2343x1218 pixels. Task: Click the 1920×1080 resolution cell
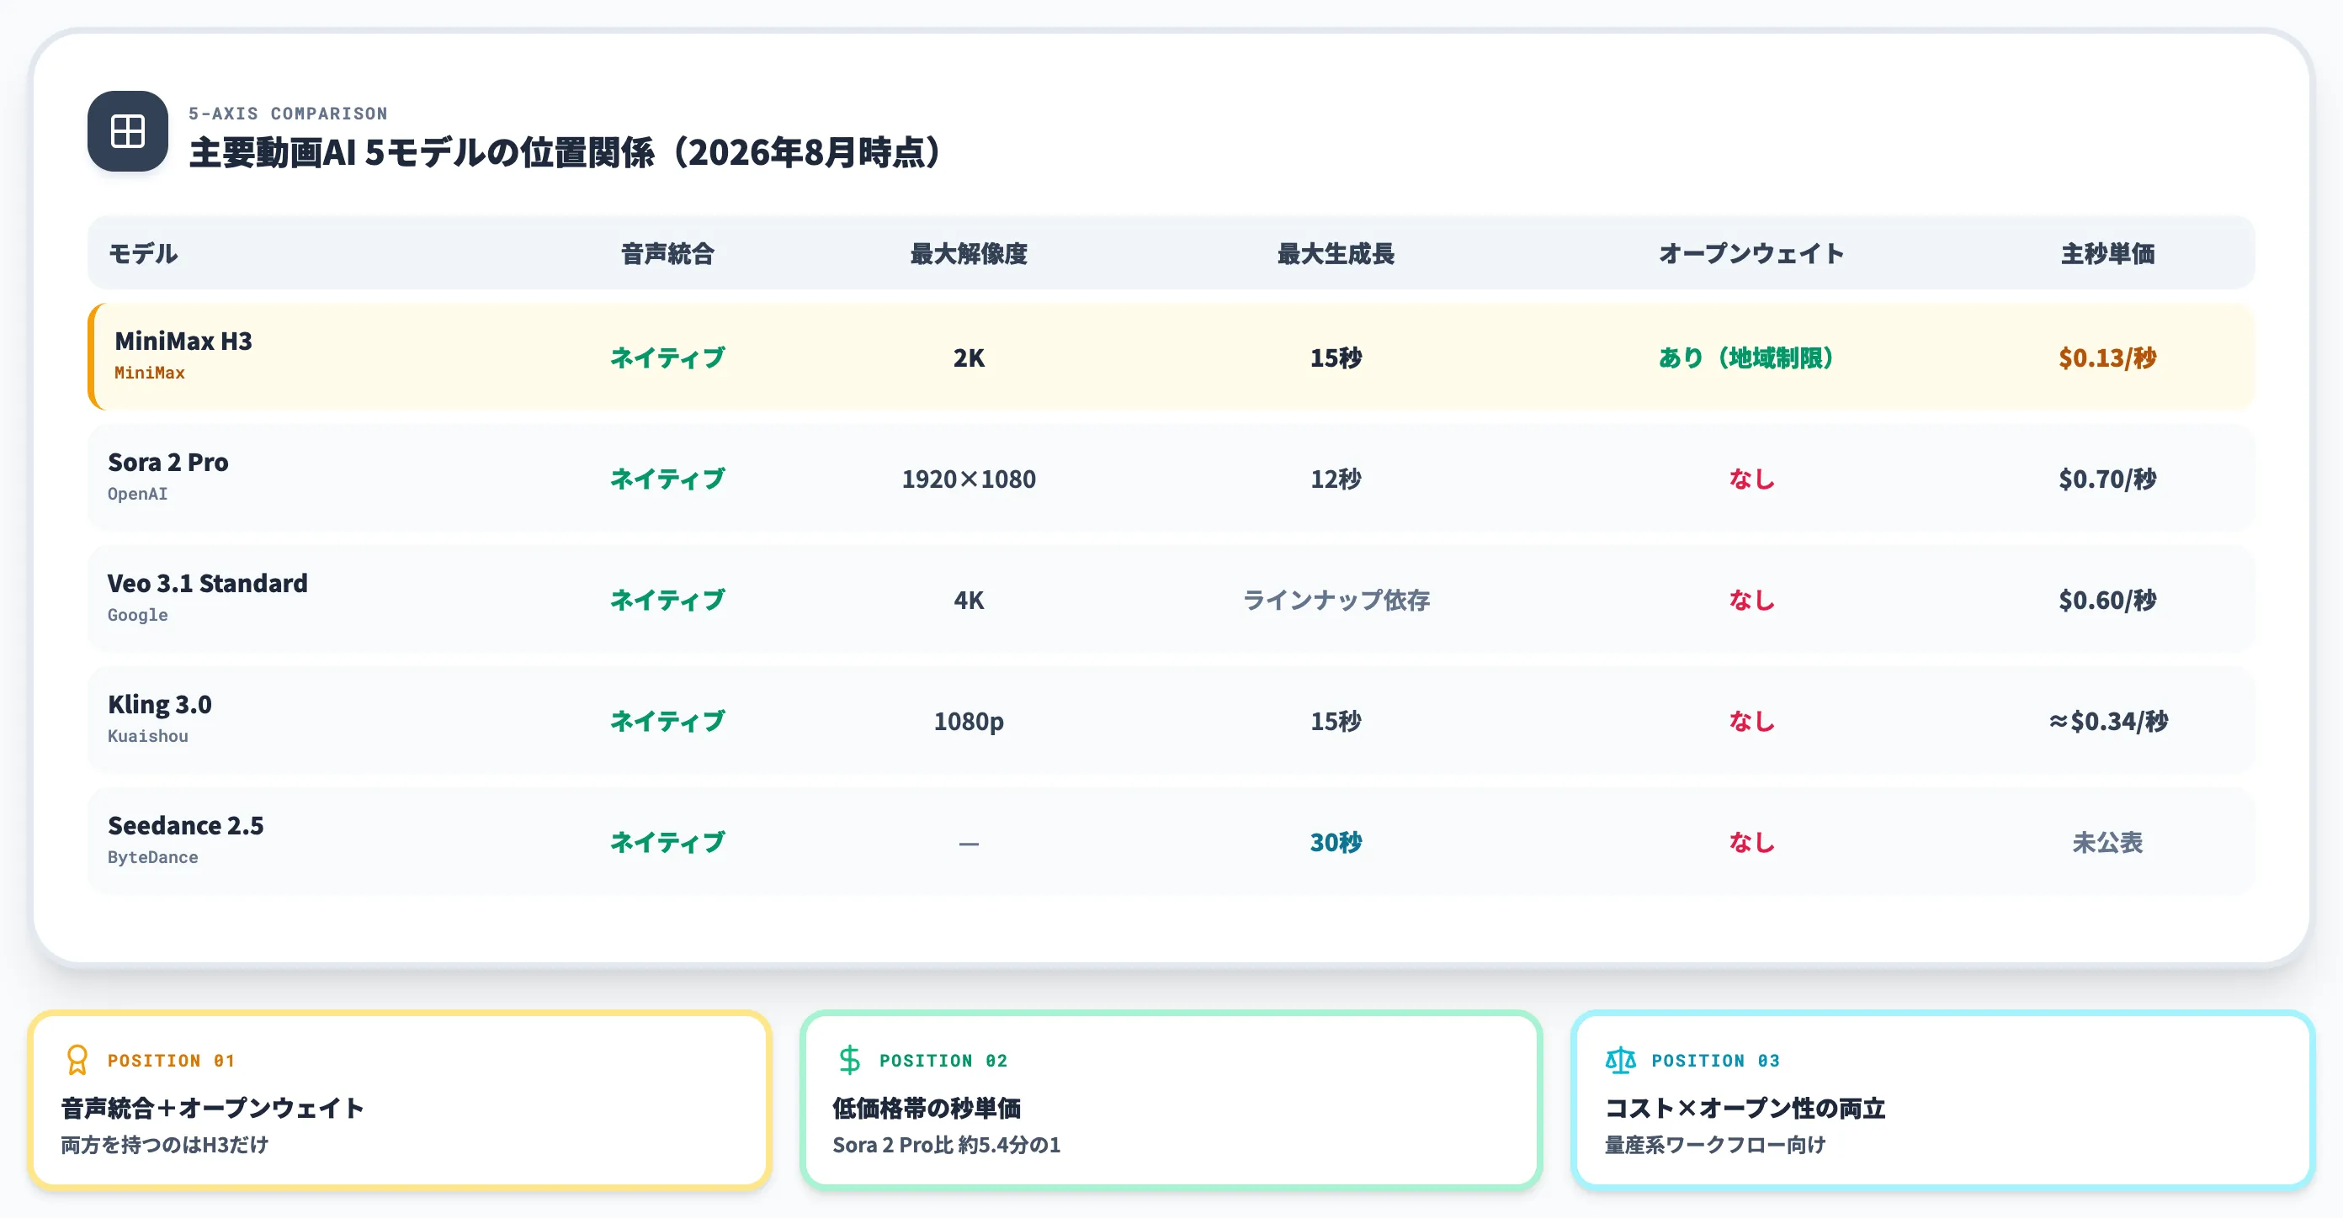[x=969, y=479]
